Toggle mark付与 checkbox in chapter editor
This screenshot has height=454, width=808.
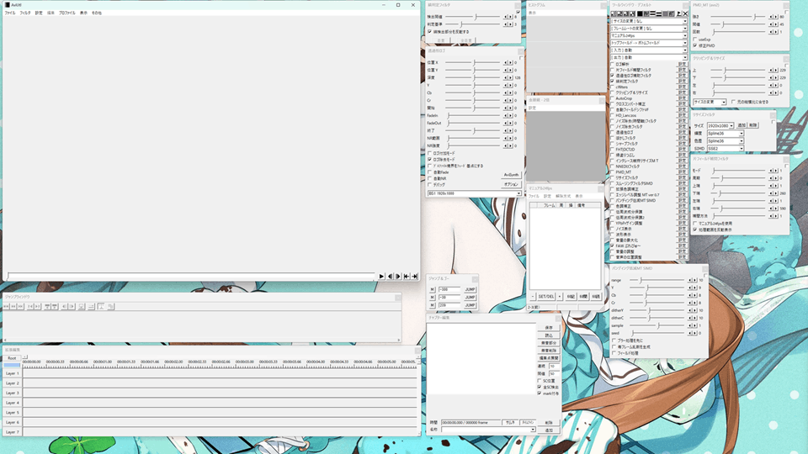tap(540, 393)
